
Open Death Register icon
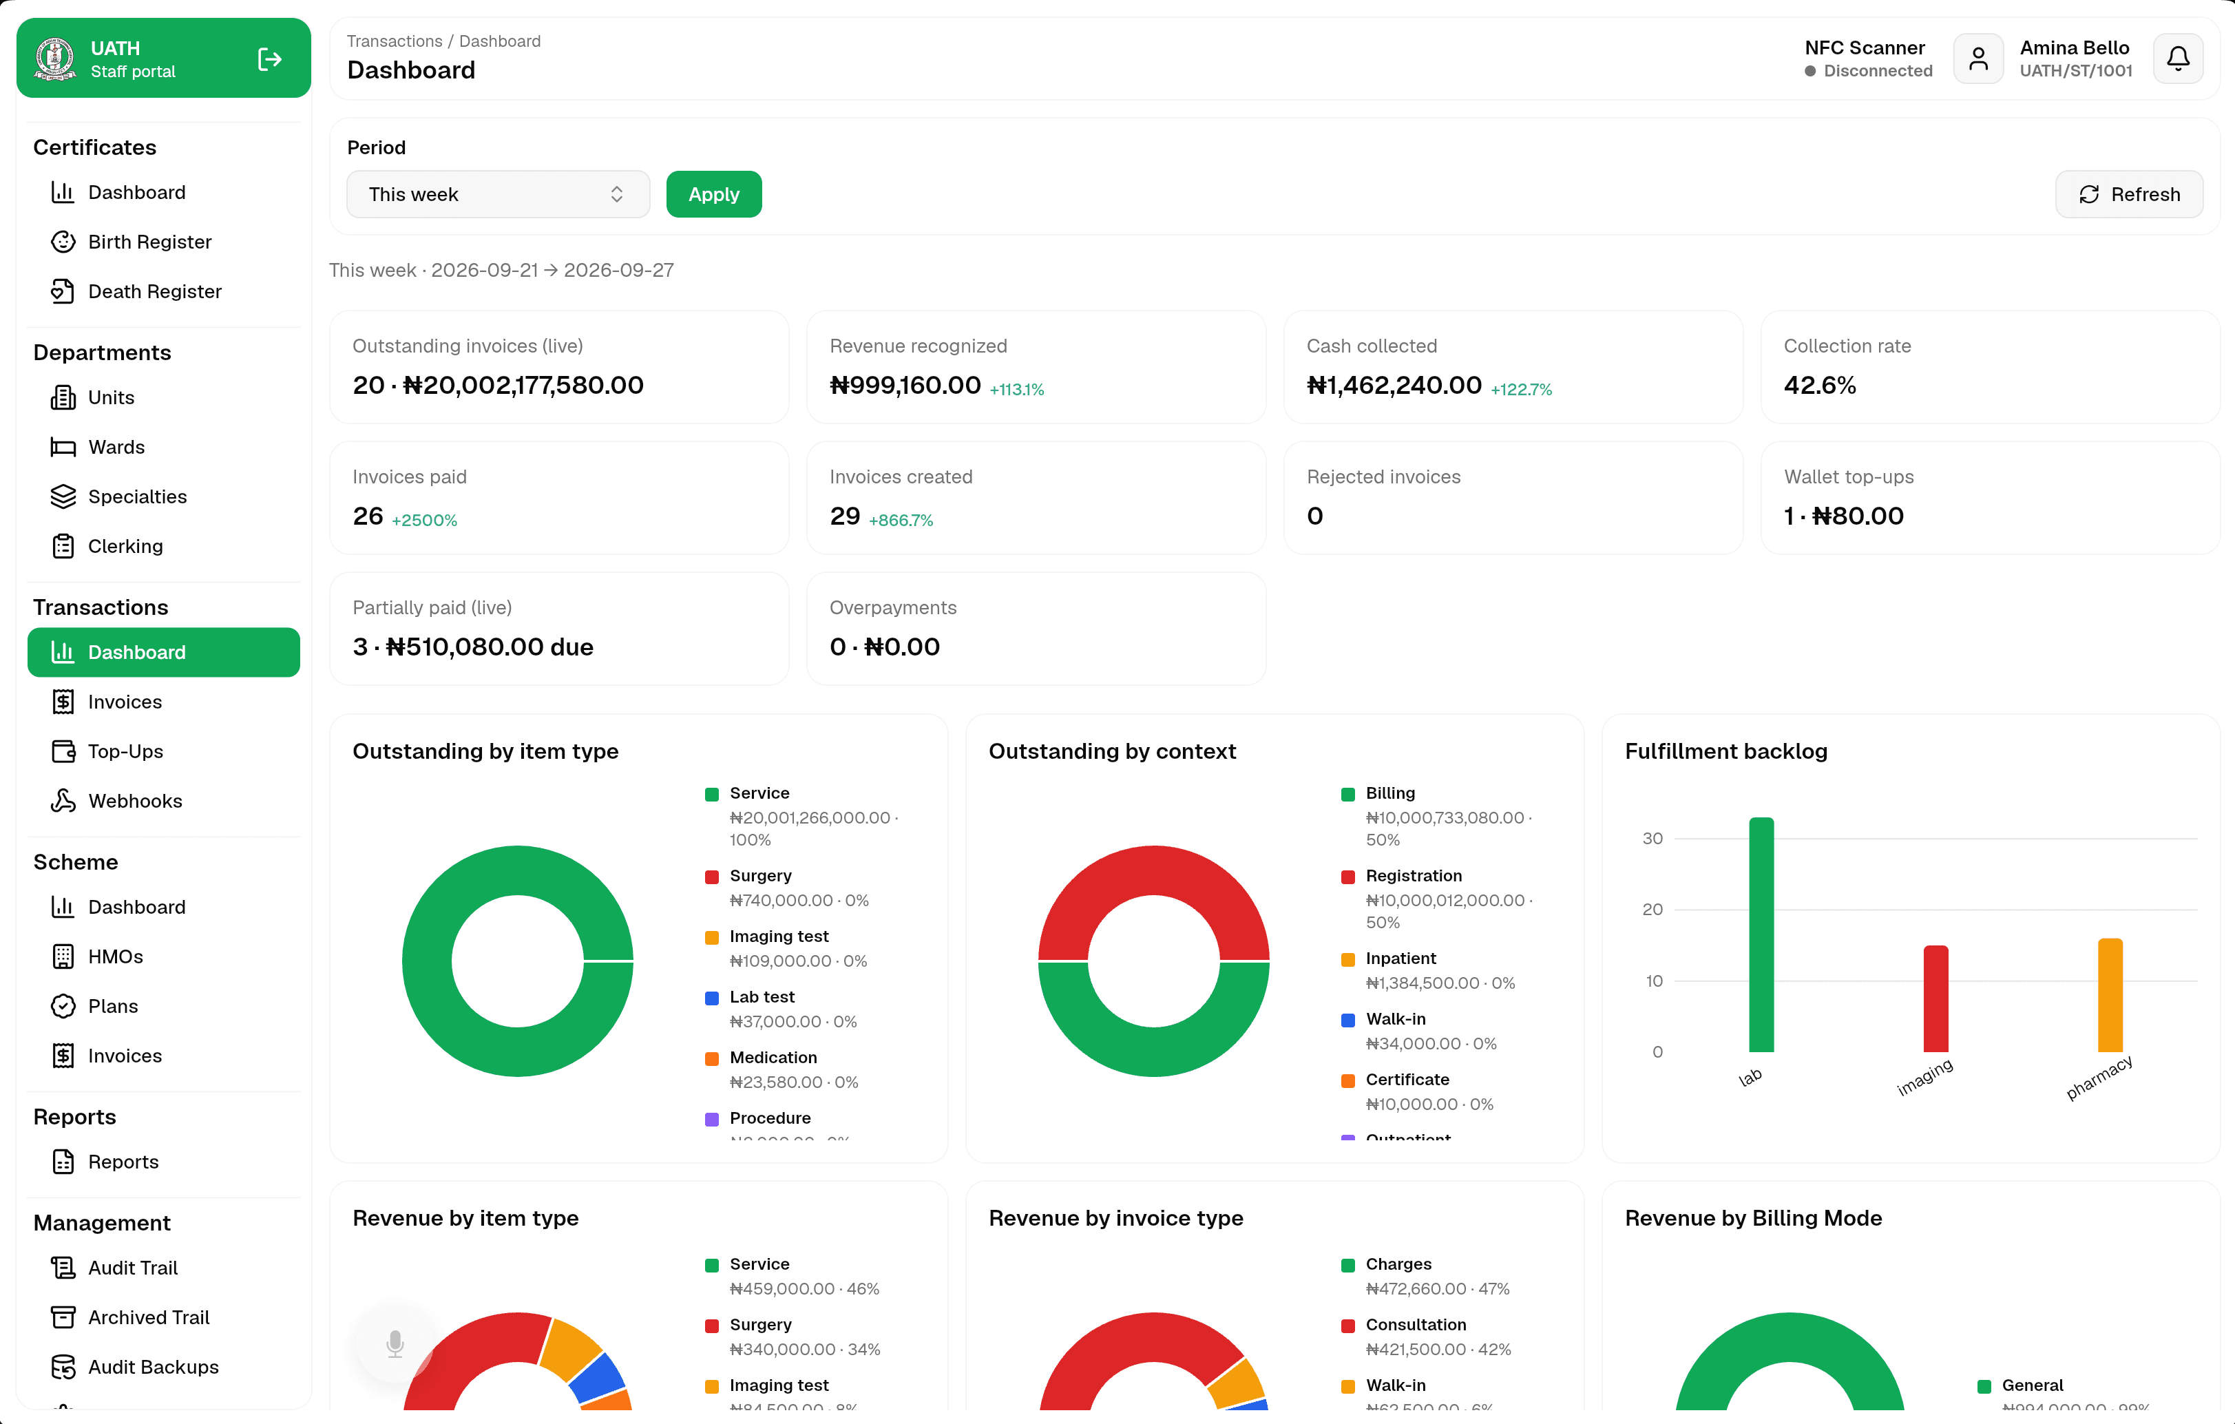pos(63,291)
